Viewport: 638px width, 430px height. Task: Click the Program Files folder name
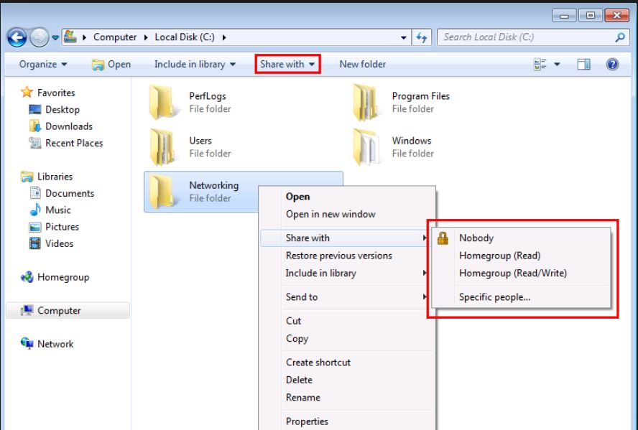point(421,96)
